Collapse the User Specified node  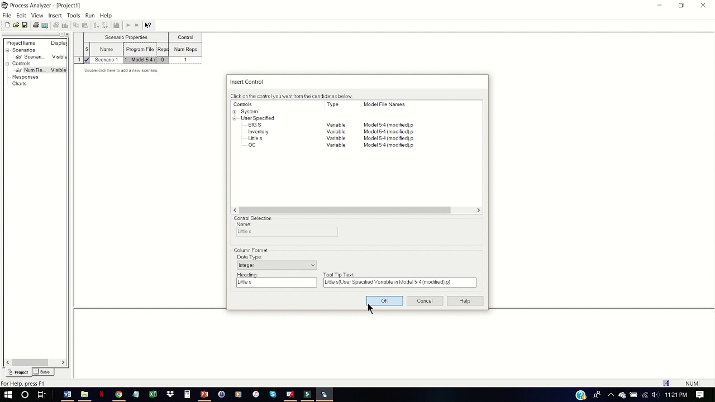pos(235,118)
